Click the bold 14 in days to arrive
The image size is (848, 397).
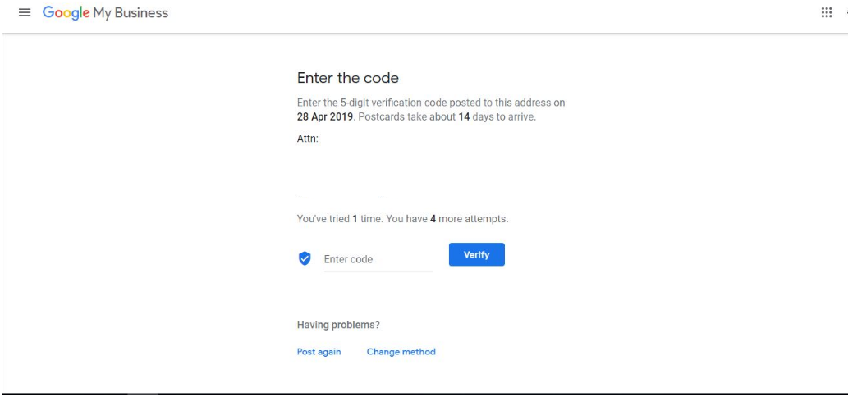464,116
